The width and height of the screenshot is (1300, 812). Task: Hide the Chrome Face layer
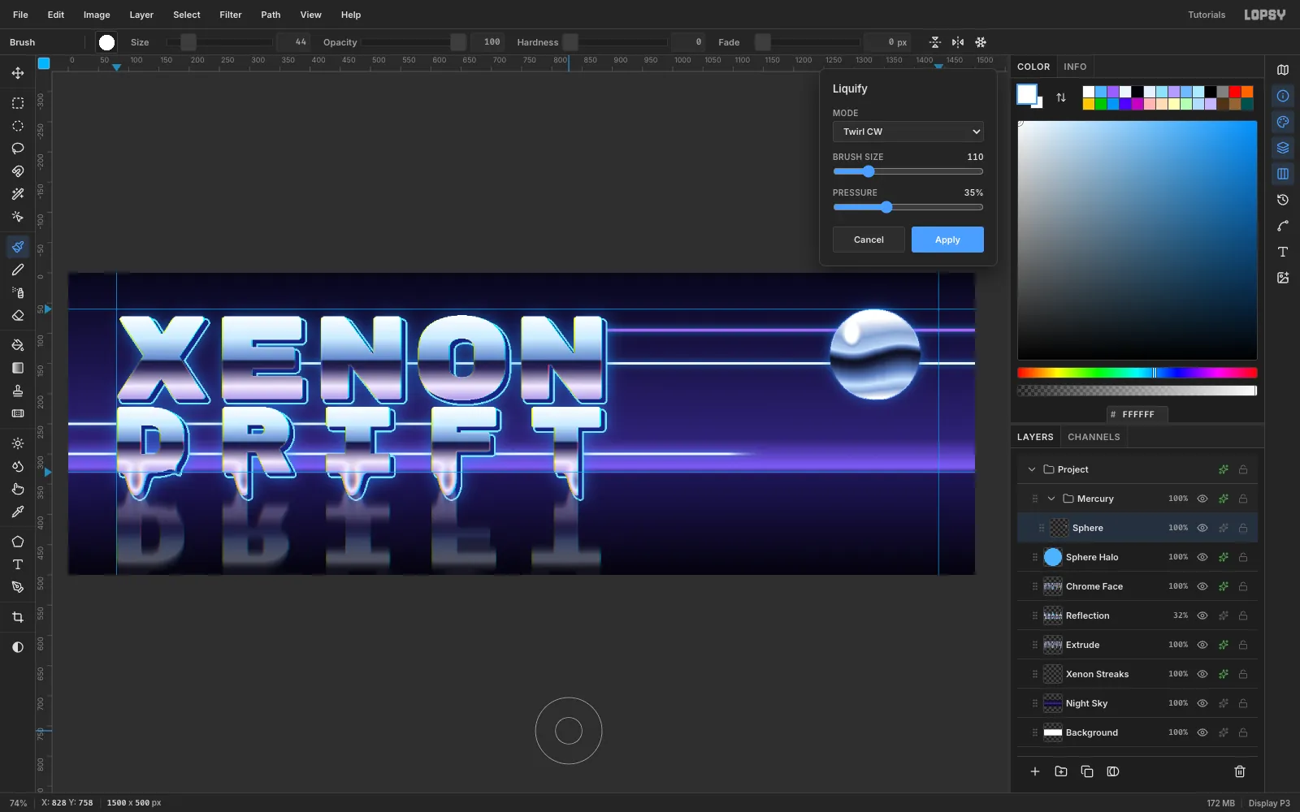click(x=1202, y=586)
